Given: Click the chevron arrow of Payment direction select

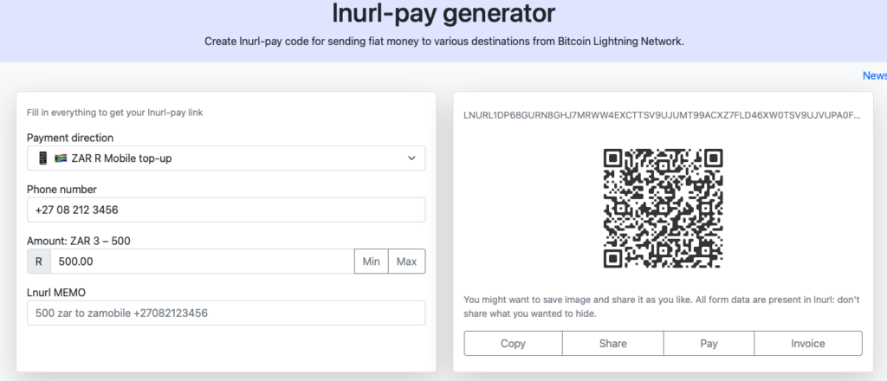Looking at the screenshot, I should [x=411, y=158].
